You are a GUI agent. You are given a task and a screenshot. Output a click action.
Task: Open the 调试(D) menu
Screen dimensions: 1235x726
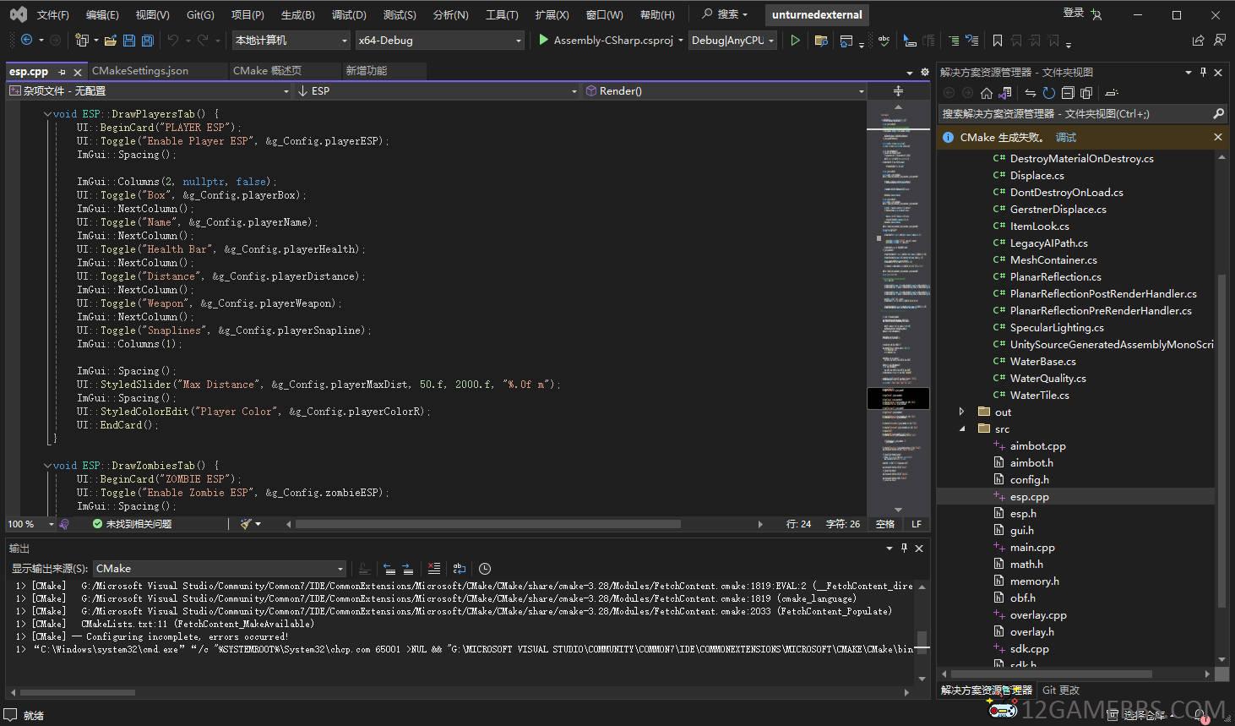pos(349,14)
